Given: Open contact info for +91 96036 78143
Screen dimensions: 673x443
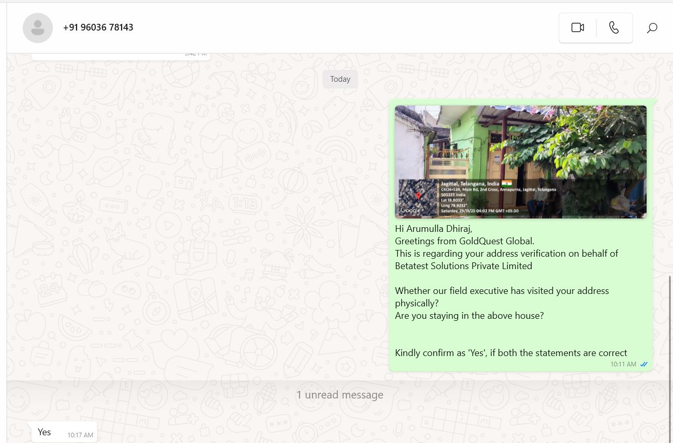Looking at the screenshot, I should 98,27.
